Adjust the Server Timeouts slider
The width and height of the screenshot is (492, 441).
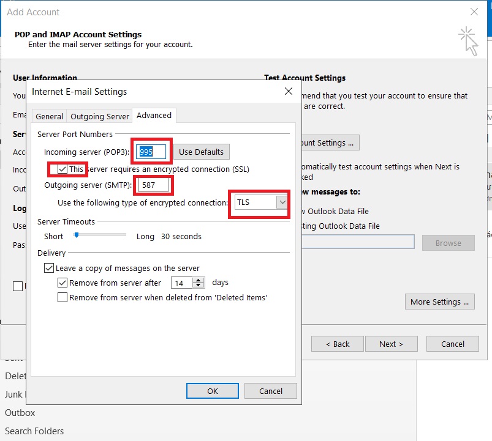tap(77, 235)
